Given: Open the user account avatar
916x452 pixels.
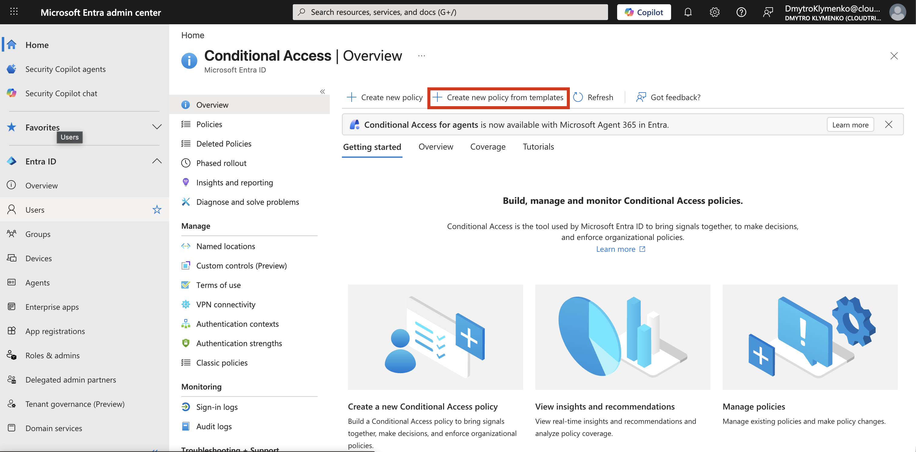Looking at the screenshot, I should click(897, 12).
